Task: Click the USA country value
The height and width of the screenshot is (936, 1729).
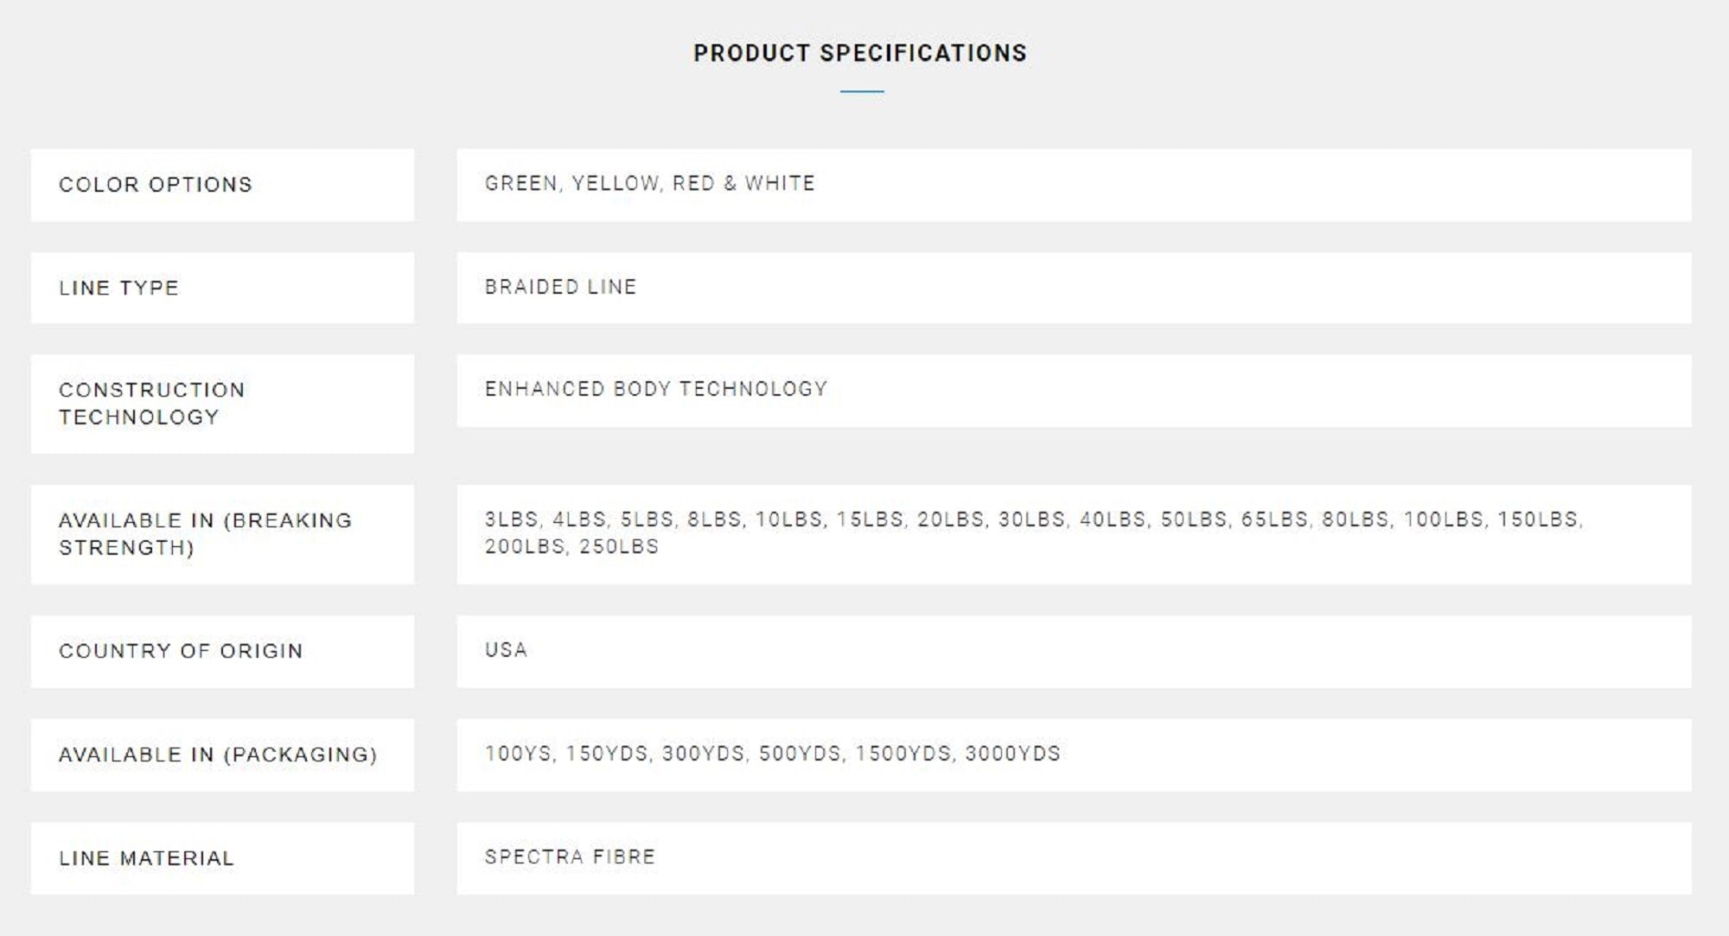Action: tap(507, 650)
